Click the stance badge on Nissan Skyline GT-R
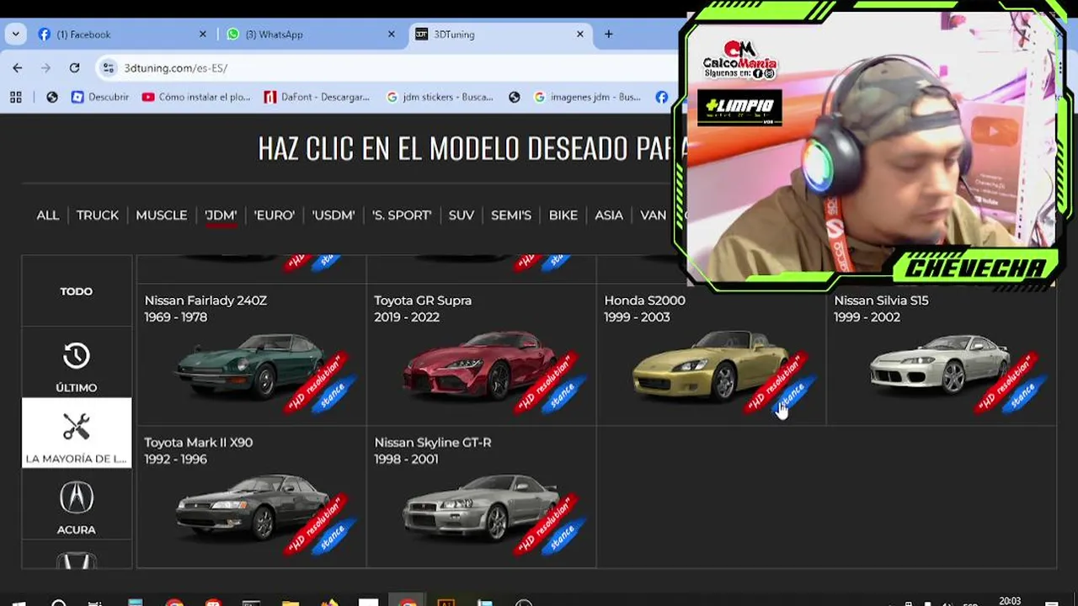Screen dimensions: 1078x606 (563, 536)
